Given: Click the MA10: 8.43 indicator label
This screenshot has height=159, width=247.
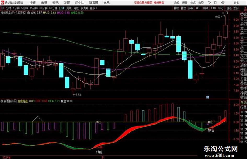Looking at the screenshot, I should tap(49, 13).
